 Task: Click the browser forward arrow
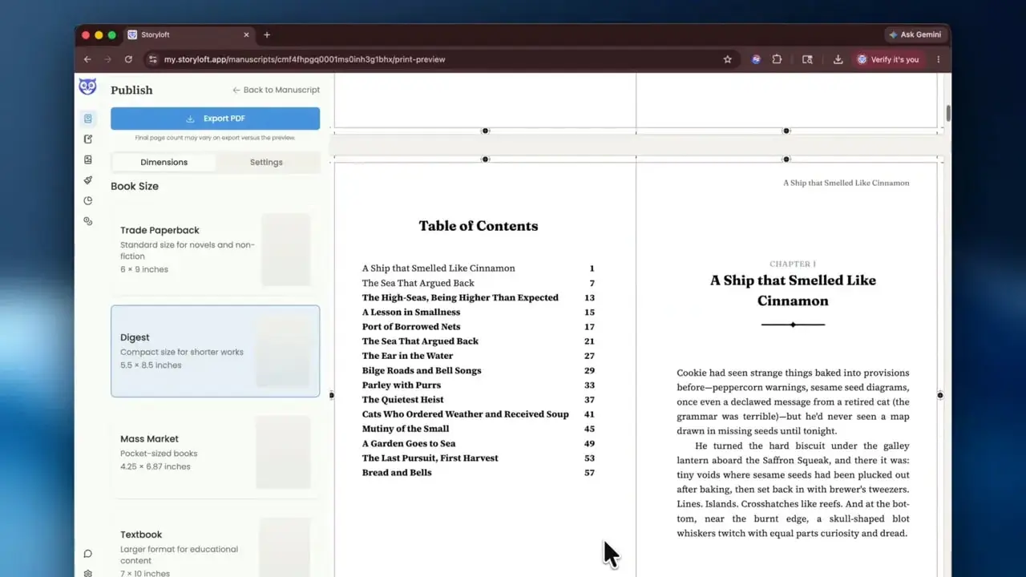point(108,59)
